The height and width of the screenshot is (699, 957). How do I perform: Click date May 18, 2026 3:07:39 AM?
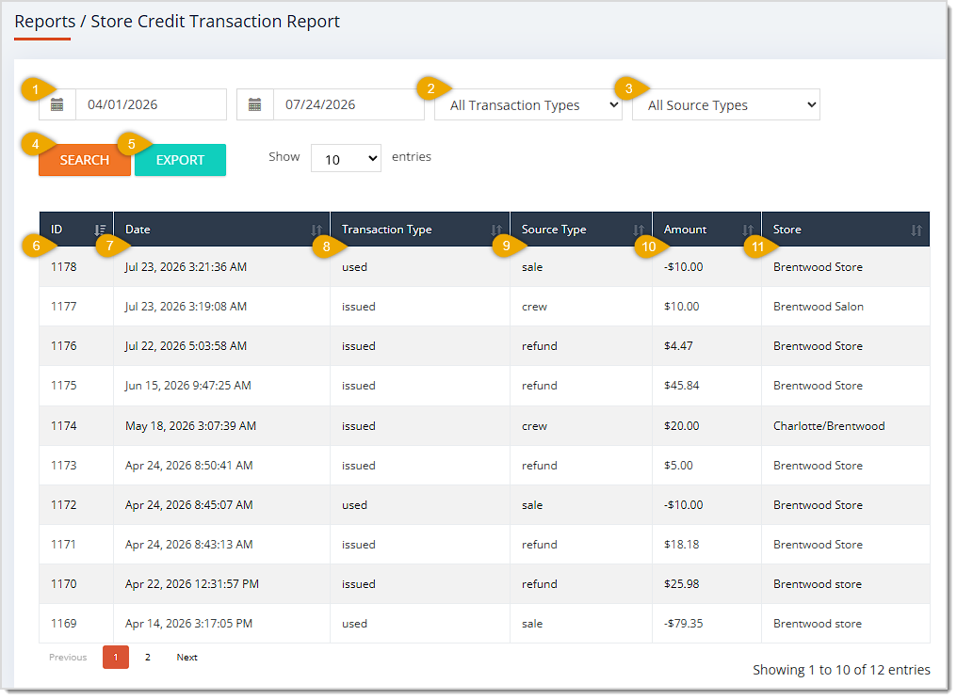[190, 426]
